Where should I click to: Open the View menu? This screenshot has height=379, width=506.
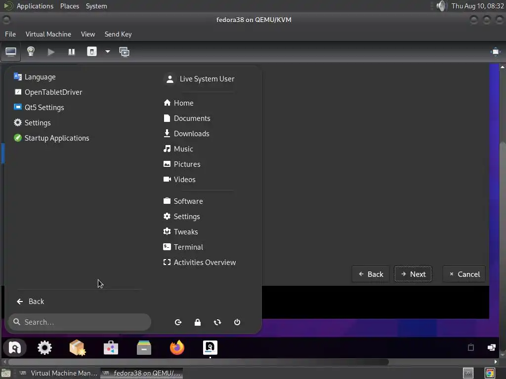pos(88,34)
